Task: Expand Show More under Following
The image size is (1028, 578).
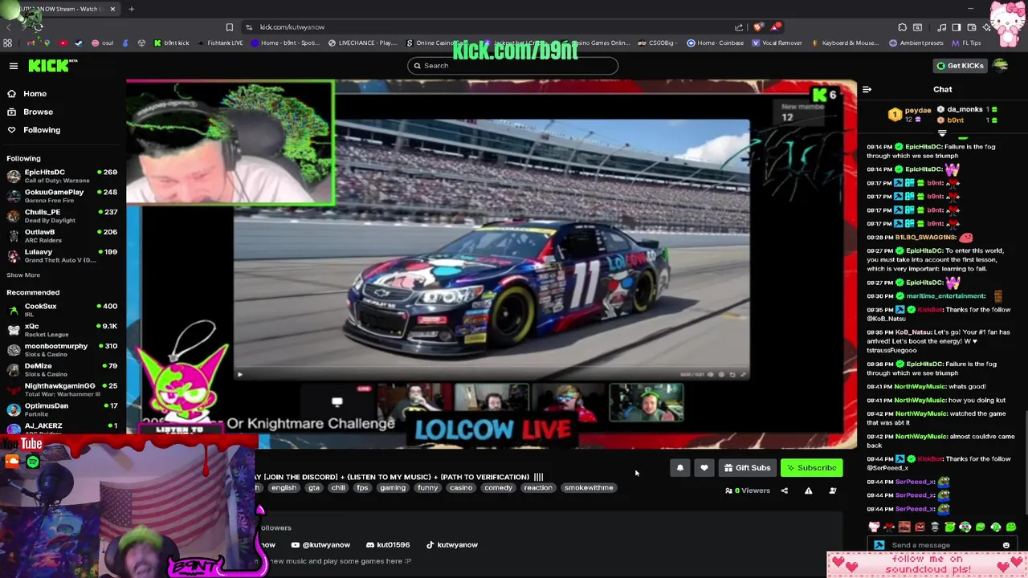Action: coord(23,275)
